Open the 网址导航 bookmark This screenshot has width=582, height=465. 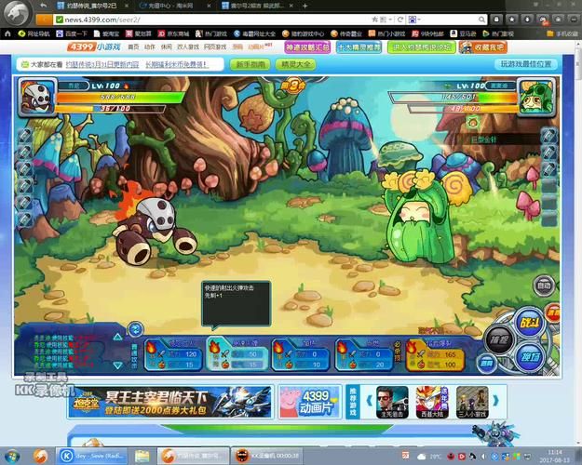pyautogui.click(x=34, y=33)
